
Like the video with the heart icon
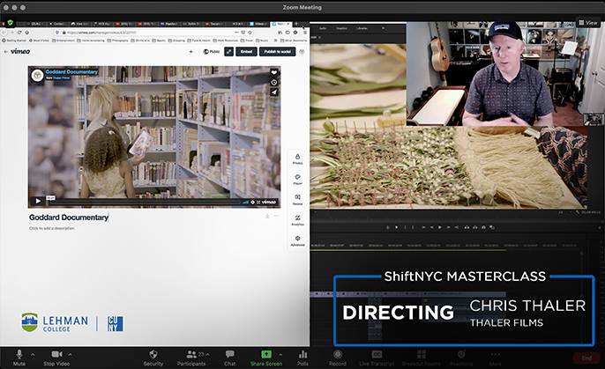pos(274,72)
